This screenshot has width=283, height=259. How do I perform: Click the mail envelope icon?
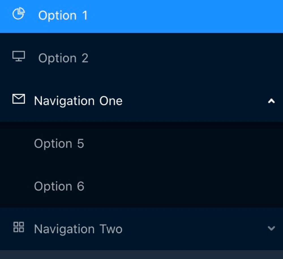coord(19,99)
